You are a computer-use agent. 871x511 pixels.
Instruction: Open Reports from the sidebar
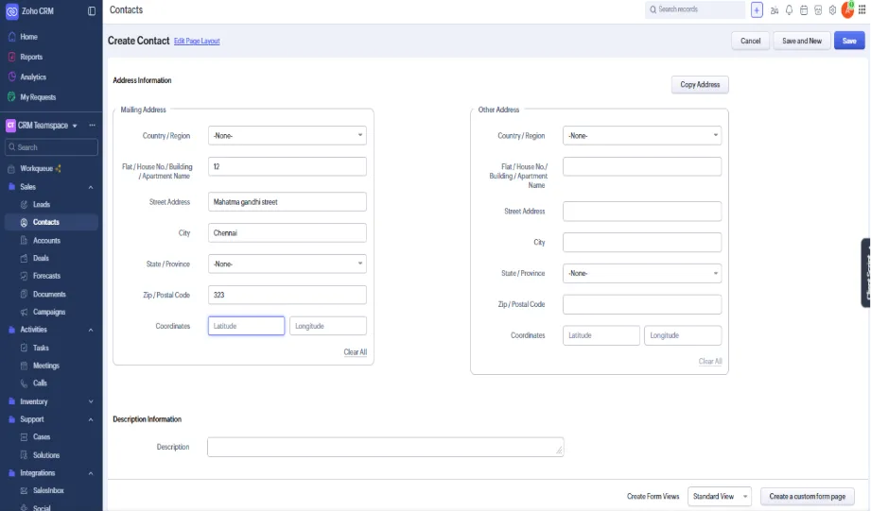(x=31, y=57)
